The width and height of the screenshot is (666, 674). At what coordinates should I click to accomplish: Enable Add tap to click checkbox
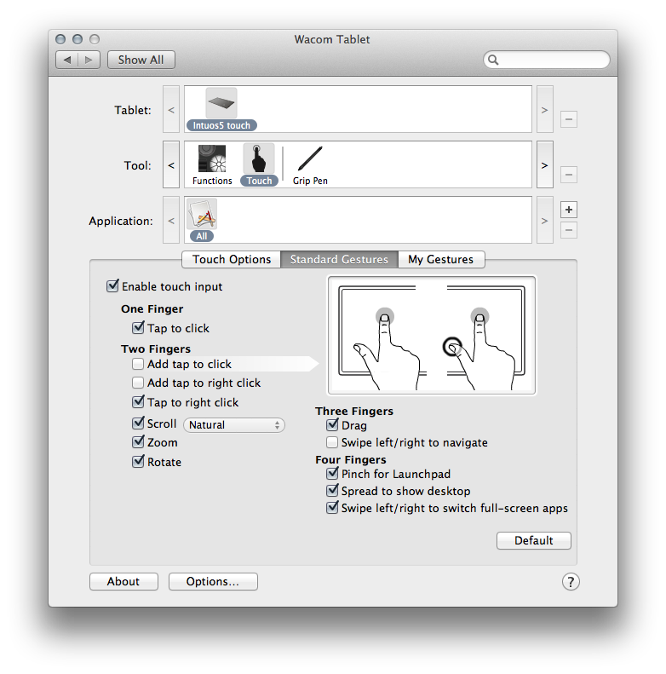[138, 364]
